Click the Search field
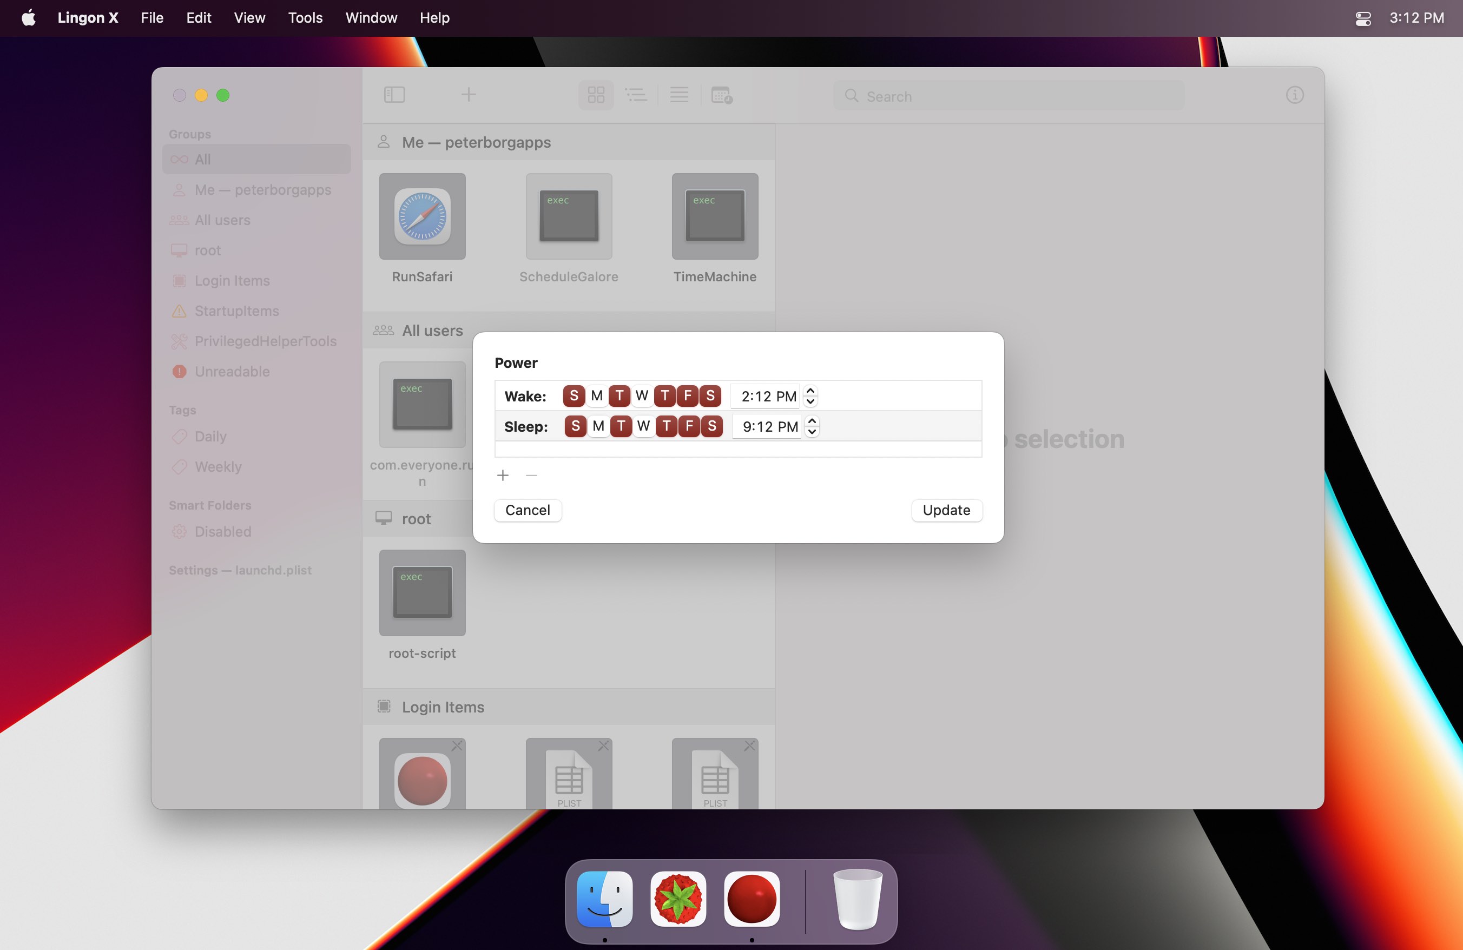Viewport: 1463px width, 950px height. pyautogui.click(x=1009, y=96)
